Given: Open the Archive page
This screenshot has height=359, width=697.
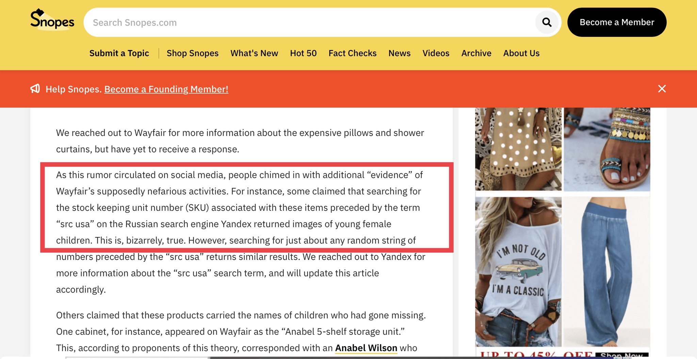Looking at the screenshot, I should click(476, 53).
